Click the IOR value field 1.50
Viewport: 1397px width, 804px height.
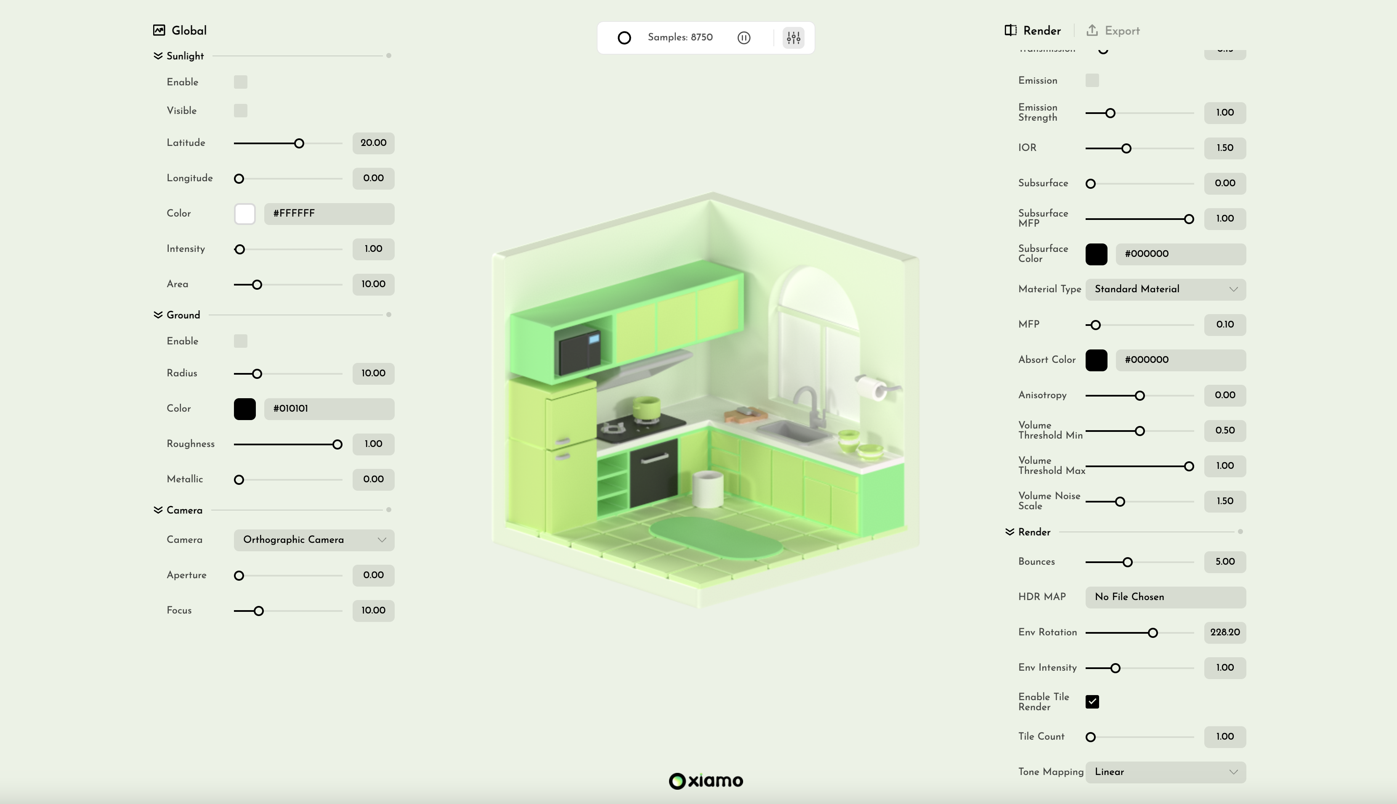pos(1224,148)
